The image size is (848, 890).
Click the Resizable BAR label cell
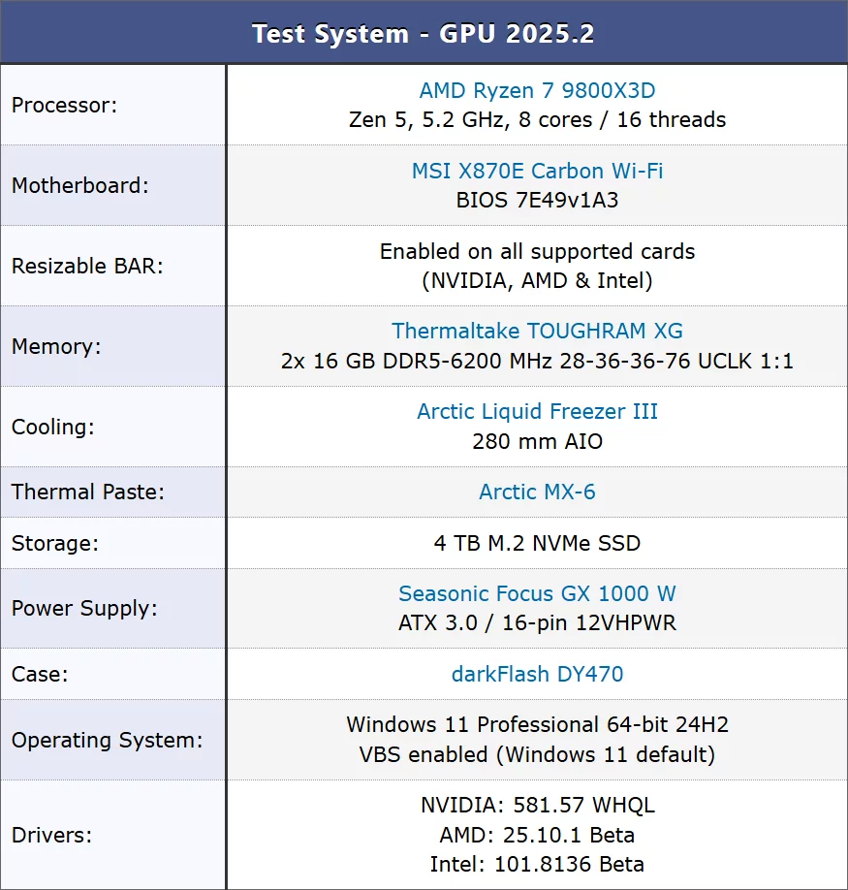pos(87,266)
